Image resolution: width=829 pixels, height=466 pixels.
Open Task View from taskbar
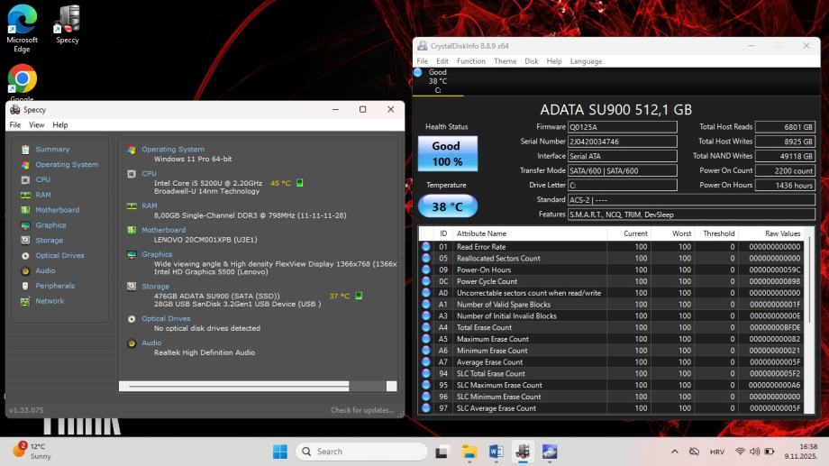[442, 452]
